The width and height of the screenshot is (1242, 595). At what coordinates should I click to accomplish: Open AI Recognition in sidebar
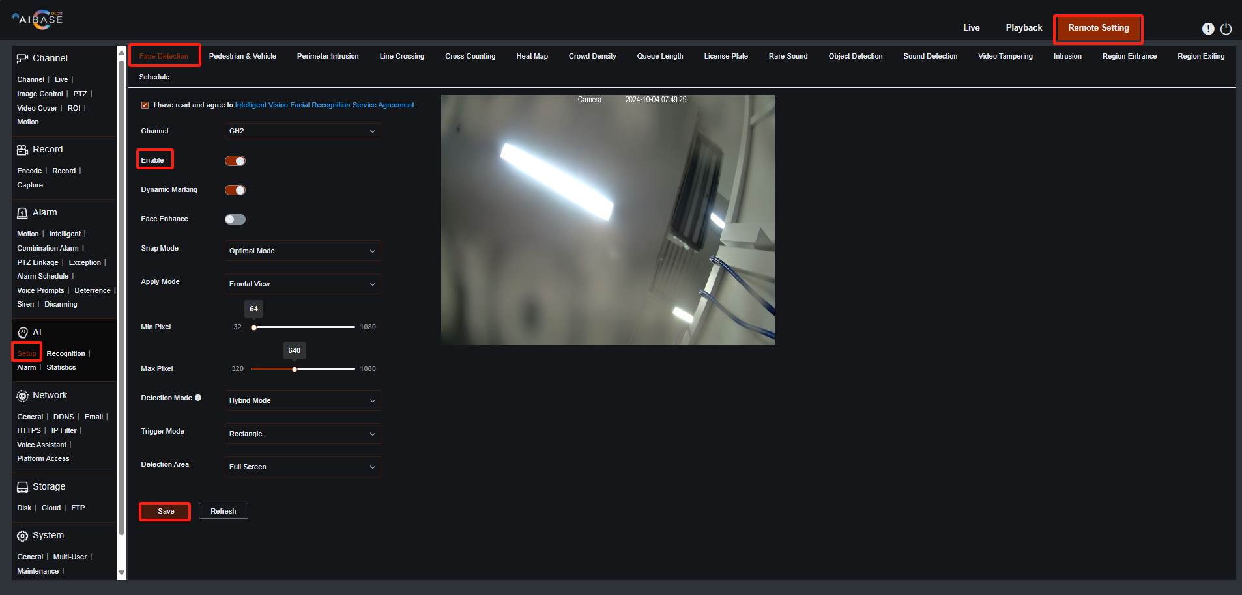tap(66, 353)
